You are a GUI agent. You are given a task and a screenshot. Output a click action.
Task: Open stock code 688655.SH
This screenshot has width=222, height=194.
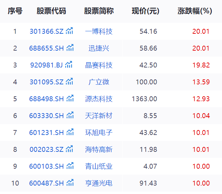46,48
